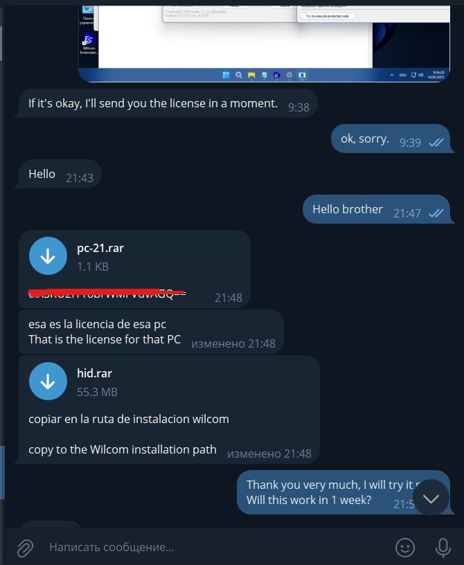Click the pc-21.rar file name
Screen dimensions: 464x565
pos(100,249)
